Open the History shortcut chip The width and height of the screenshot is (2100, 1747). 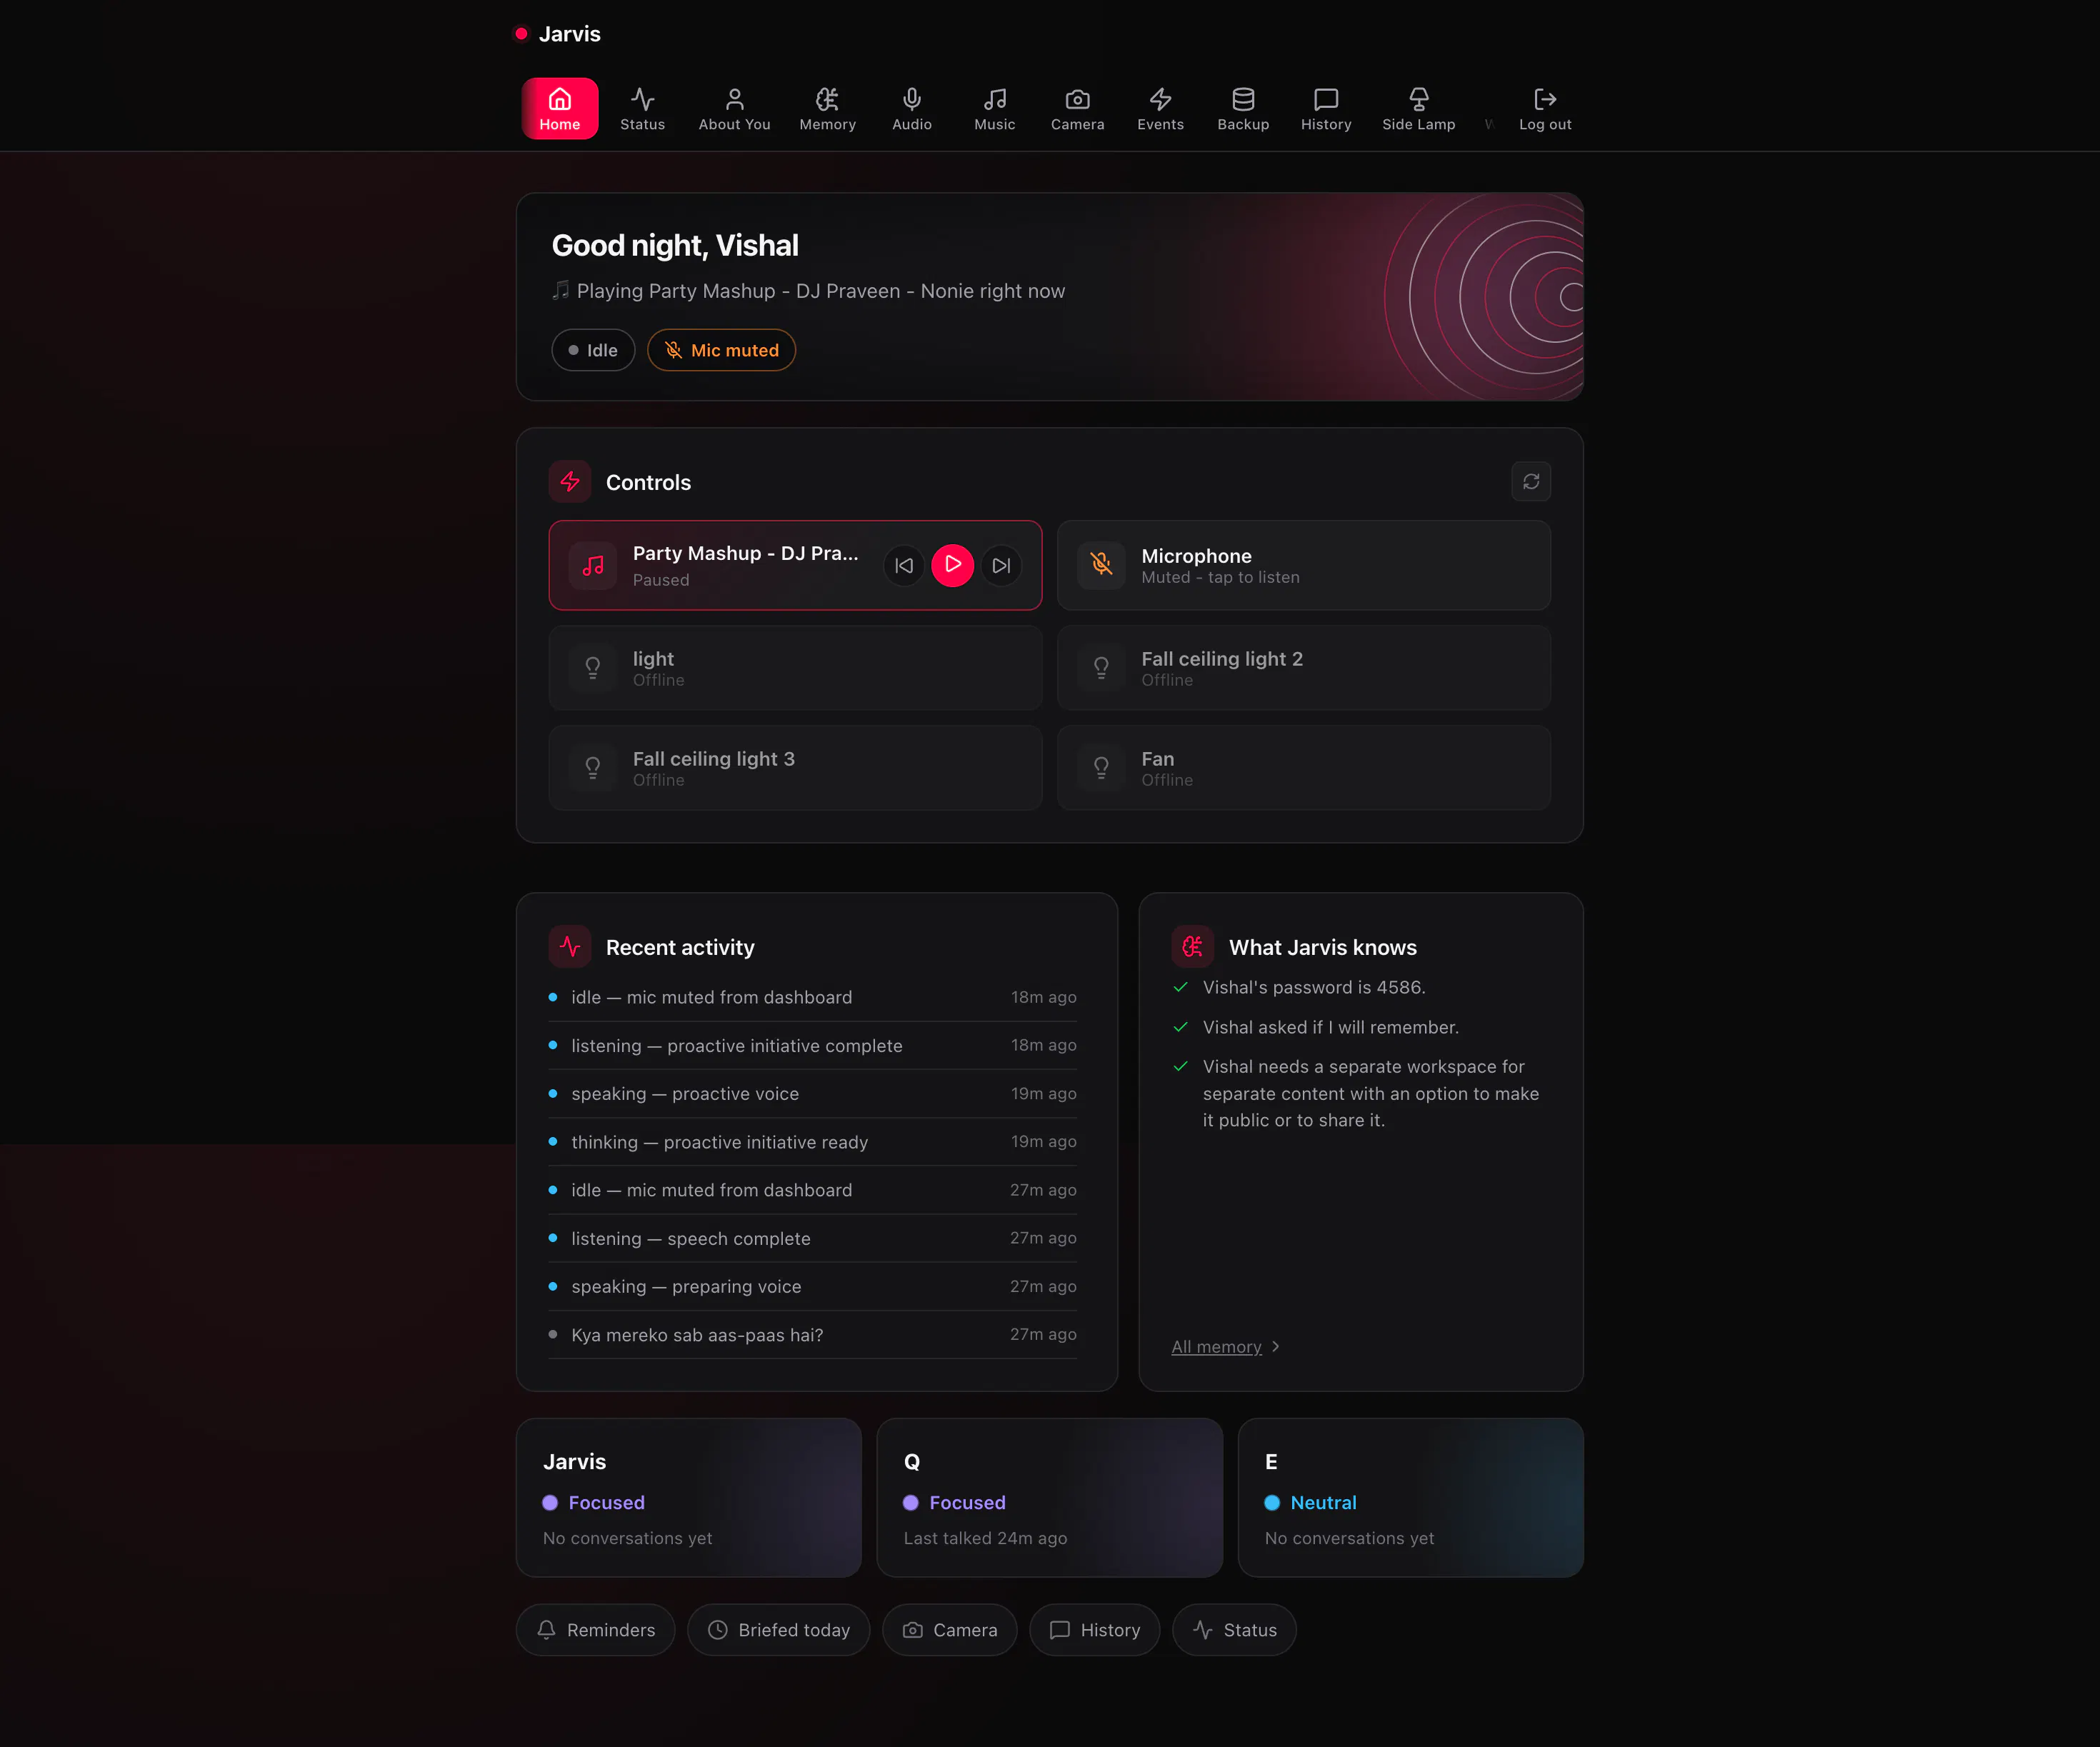(1094, 1630)
